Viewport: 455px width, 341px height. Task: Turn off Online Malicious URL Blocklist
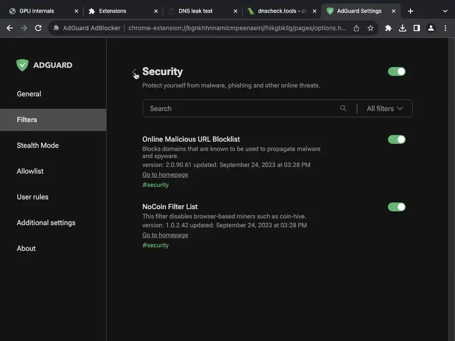click(x=396, y=139)
